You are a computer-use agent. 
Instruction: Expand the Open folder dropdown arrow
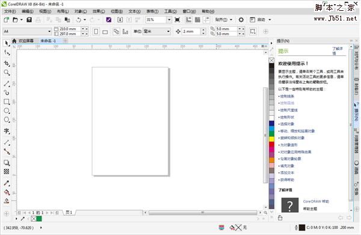tap(22, 20)
